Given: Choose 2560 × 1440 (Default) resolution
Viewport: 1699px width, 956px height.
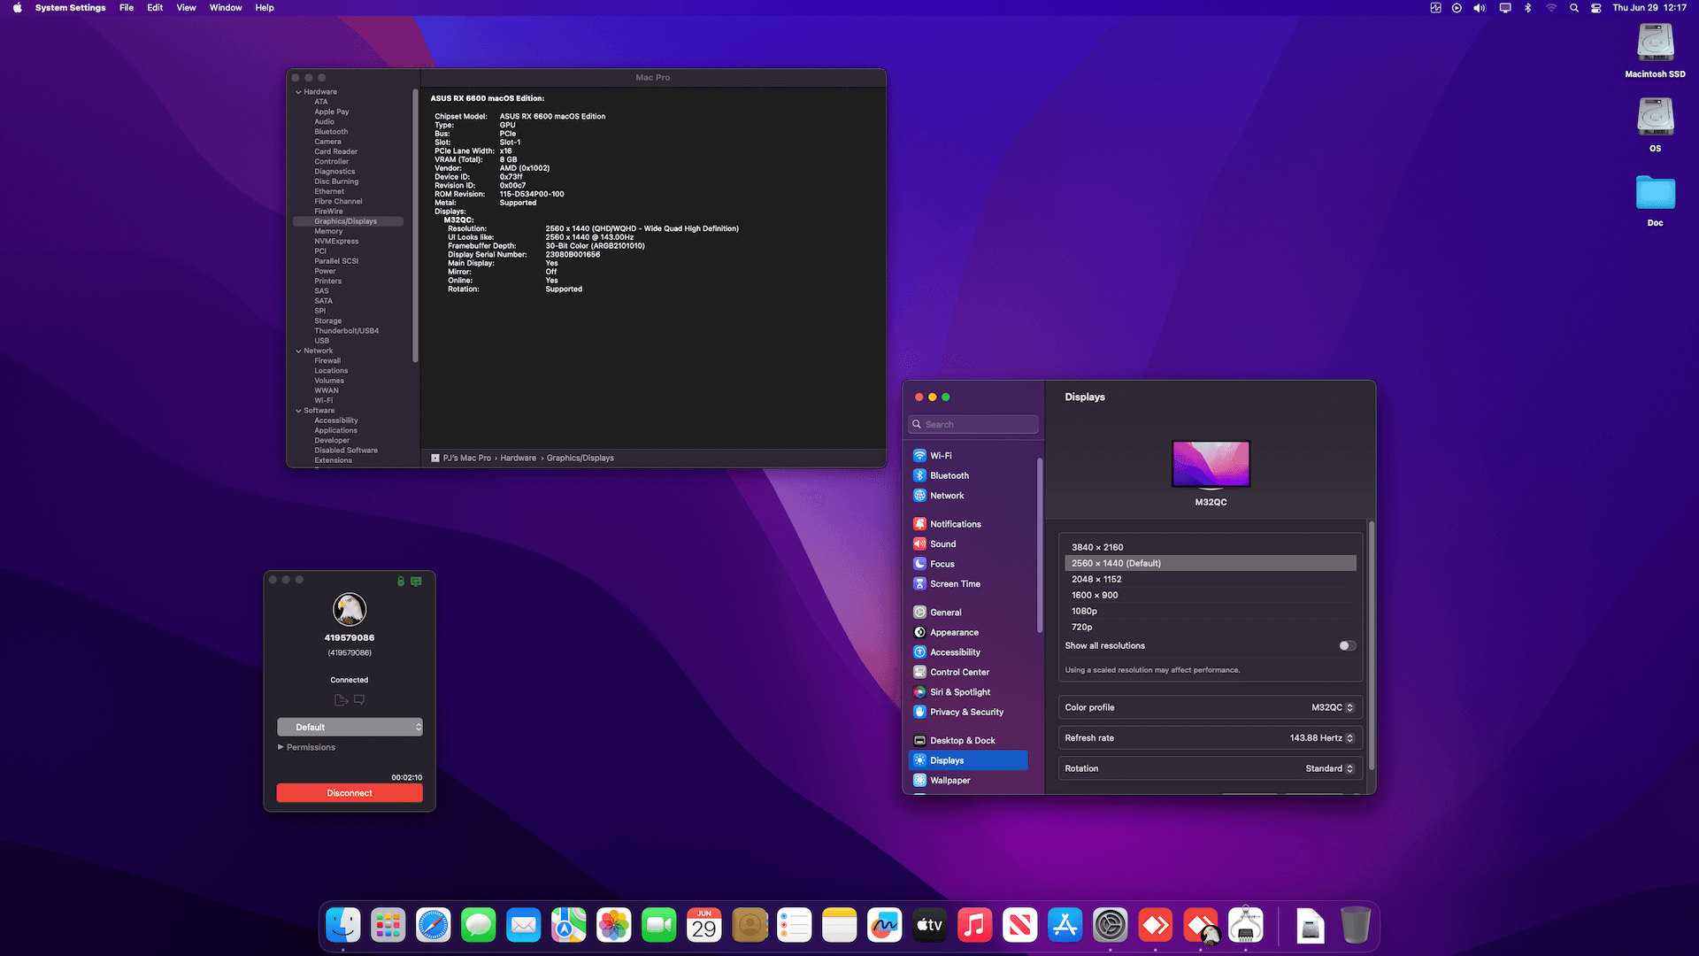Looking at the screenshot, I should click(1211, 563).
